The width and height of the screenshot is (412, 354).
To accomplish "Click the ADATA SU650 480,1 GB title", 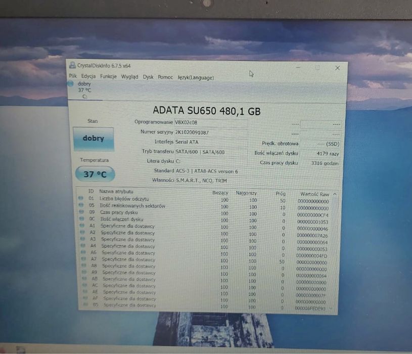I will click(x=207, y=111).
